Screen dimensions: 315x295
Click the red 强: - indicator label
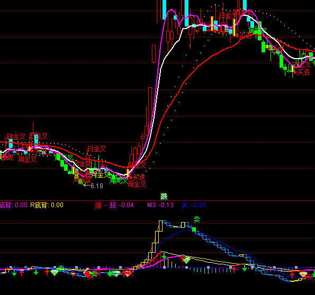point(101,205)
